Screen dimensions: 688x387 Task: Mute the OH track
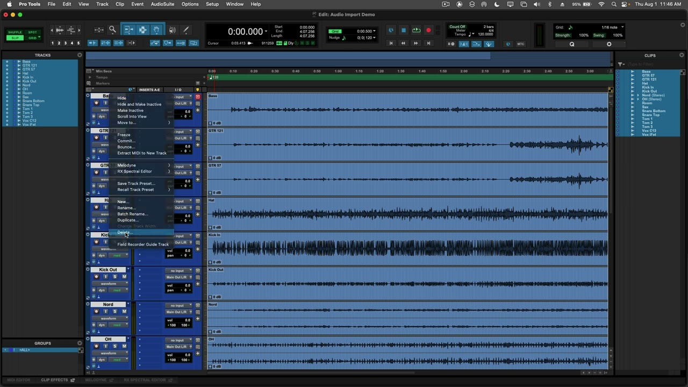(x=124, y=346)
